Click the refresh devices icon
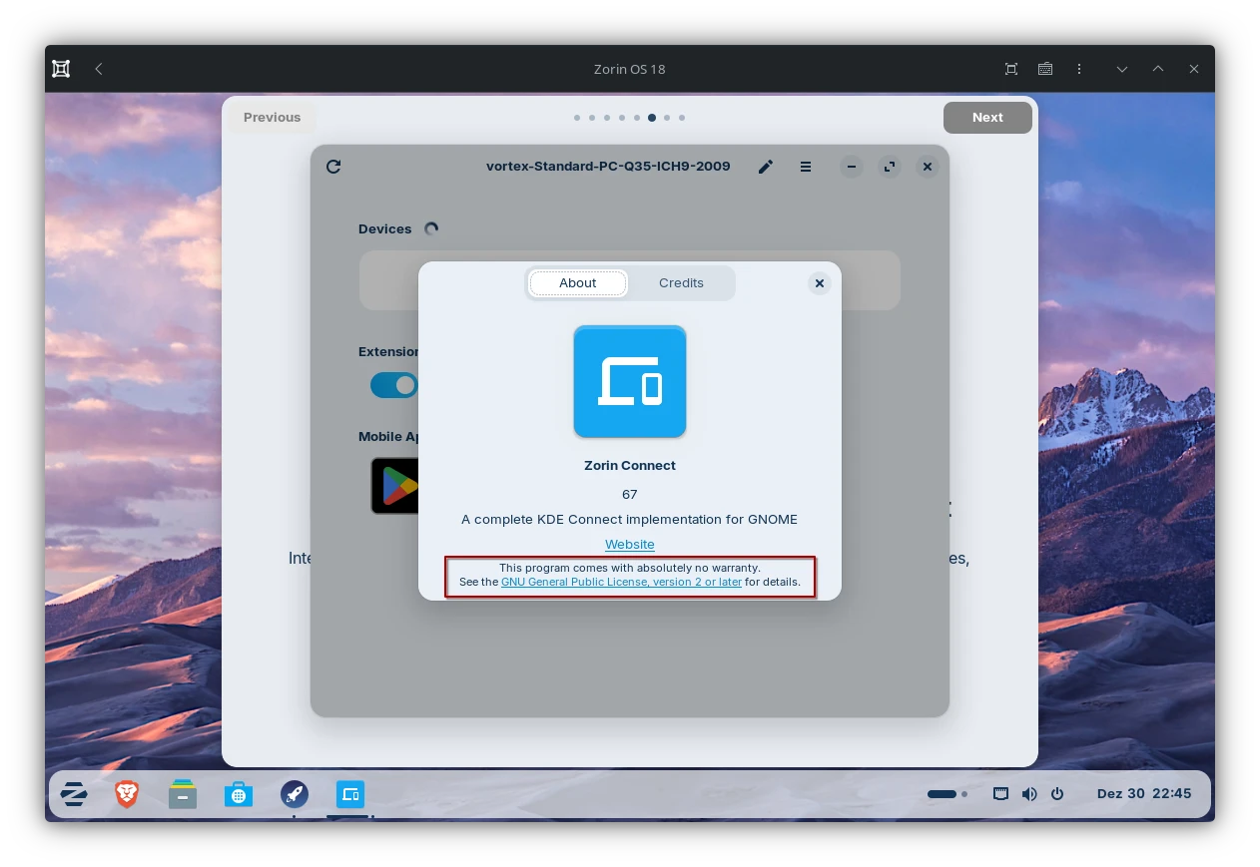Image resolution: width=1260 pixels, height=867 pixels. coord(333,167)
